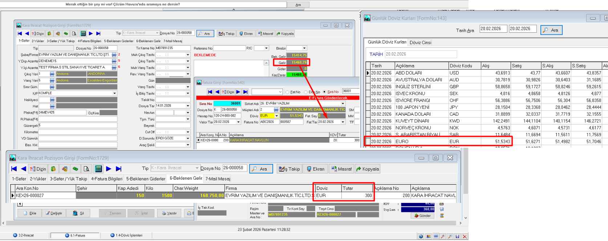608x241 pixels.
Task: Expand the K/P dropdown showing KOMPLE
Action: (114, 93)
